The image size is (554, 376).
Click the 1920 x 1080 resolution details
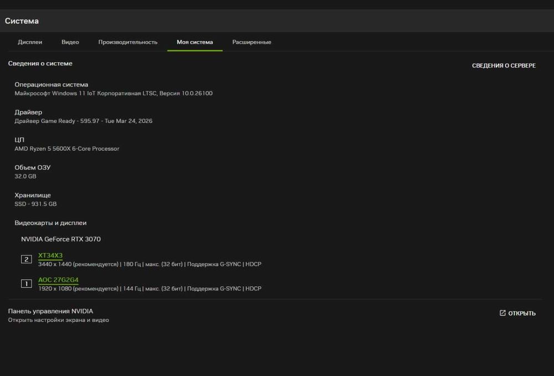point(150,289)
